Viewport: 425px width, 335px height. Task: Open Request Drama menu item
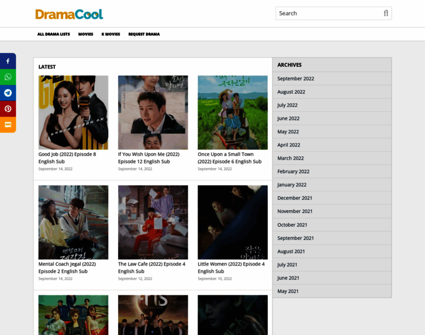tap(144, 34)
